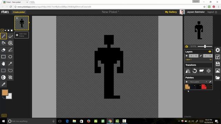
Task: Set pen size to smallest option
Action: [2, 30]
